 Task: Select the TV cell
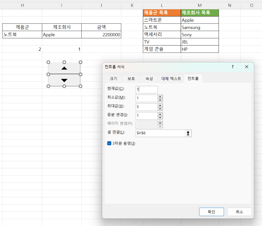coord(162,42)
